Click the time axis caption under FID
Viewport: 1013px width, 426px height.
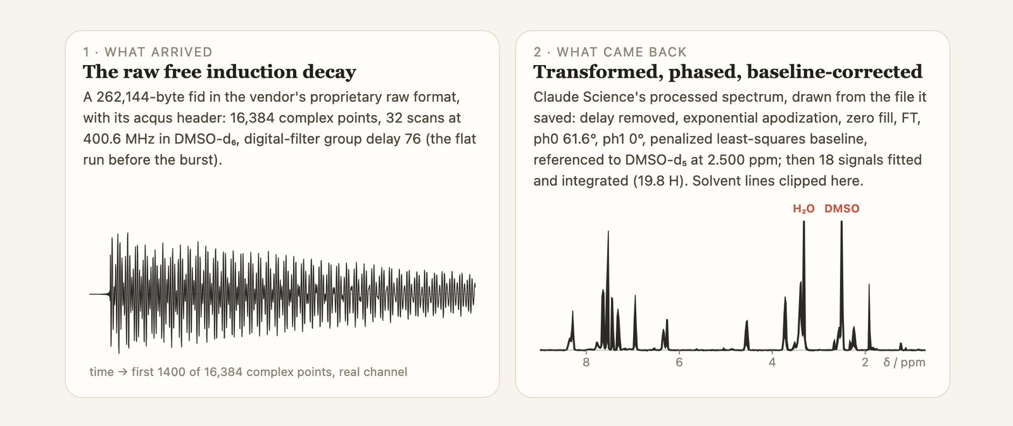click(x=248, y=372)
